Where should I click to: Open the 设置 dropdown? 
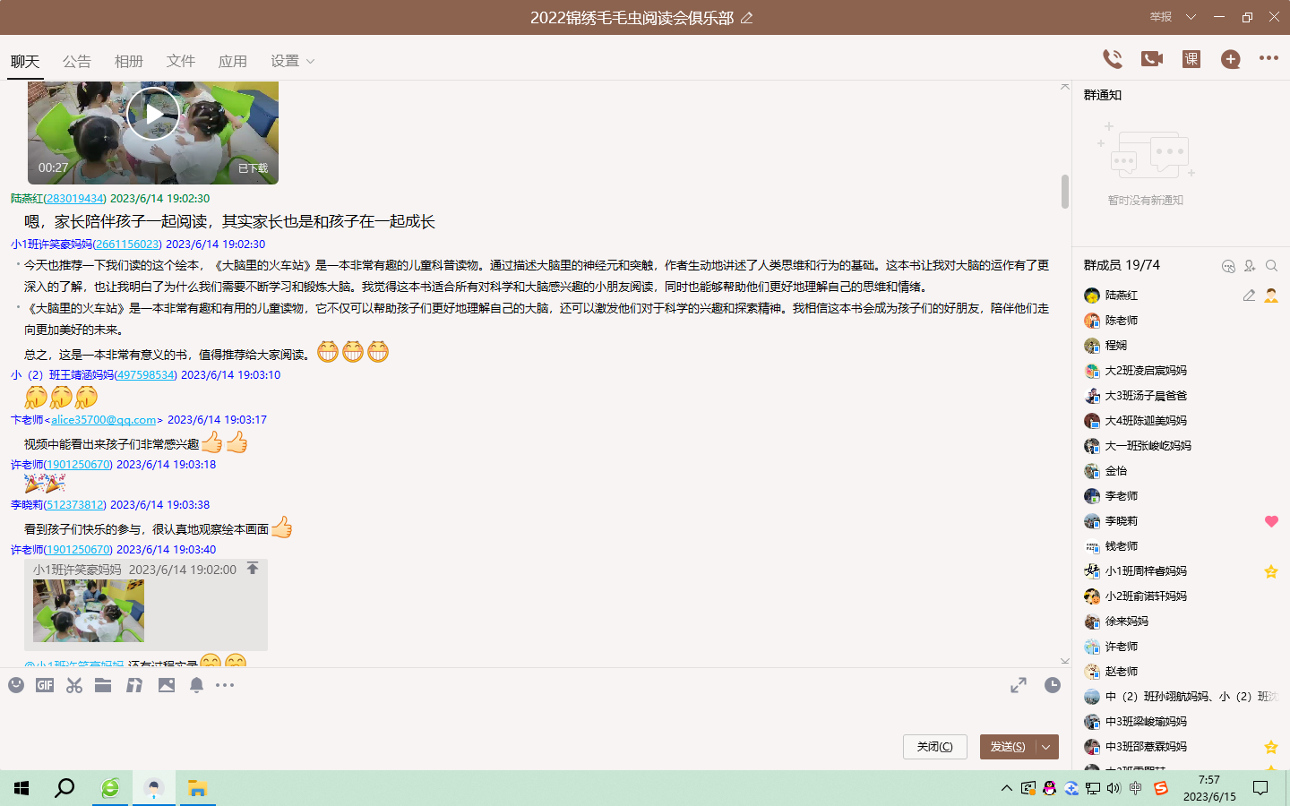pos(293,61)
